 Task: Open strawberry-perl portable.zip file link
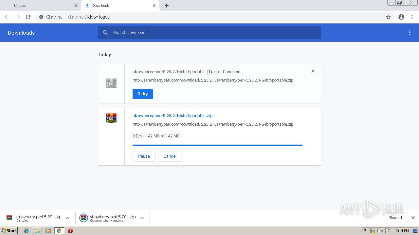(x=173, y=116)
